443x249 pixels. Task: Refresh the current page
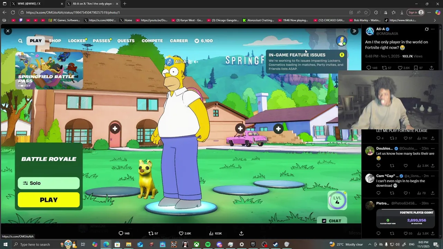(x=13, y=12)
